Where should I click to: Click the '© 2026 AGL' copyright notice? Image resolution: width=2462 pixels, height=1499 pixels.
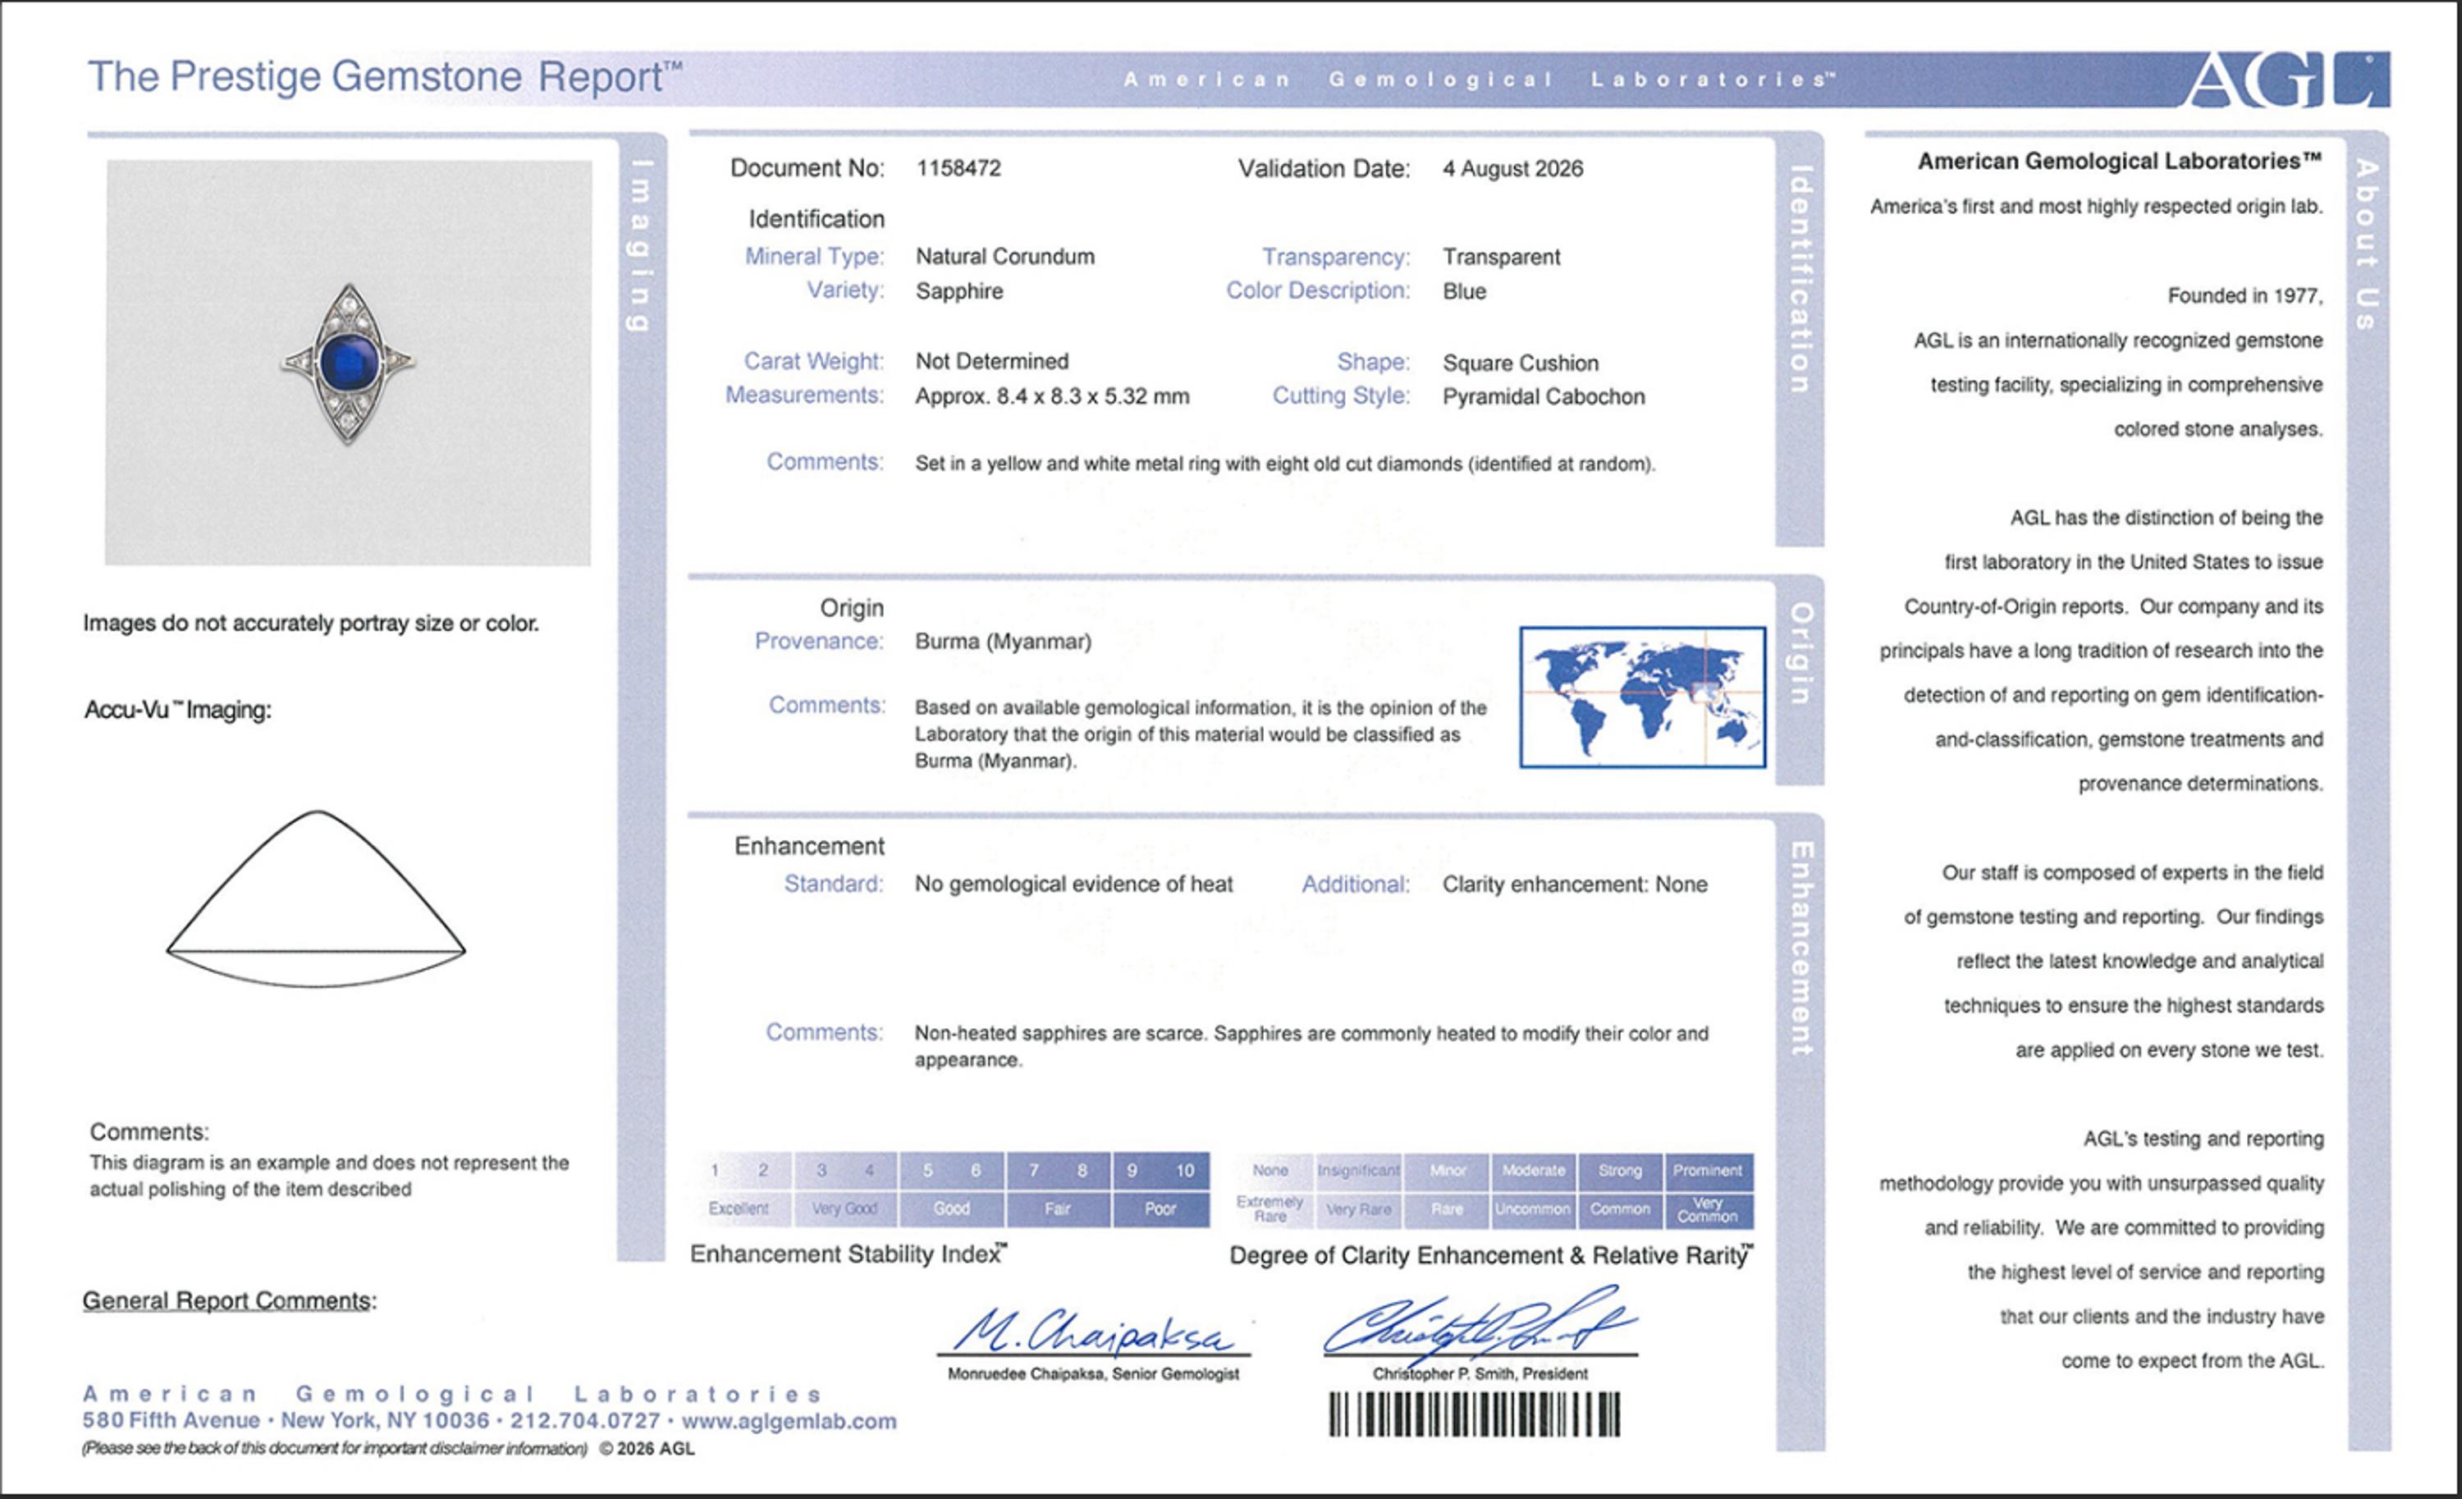click(x=647, y=1449)
